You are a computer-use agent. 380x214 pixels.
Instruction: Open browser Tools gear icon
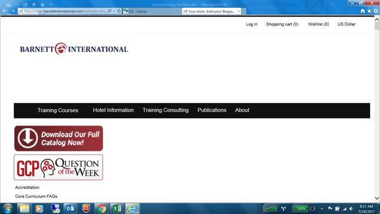coord(376,11)
